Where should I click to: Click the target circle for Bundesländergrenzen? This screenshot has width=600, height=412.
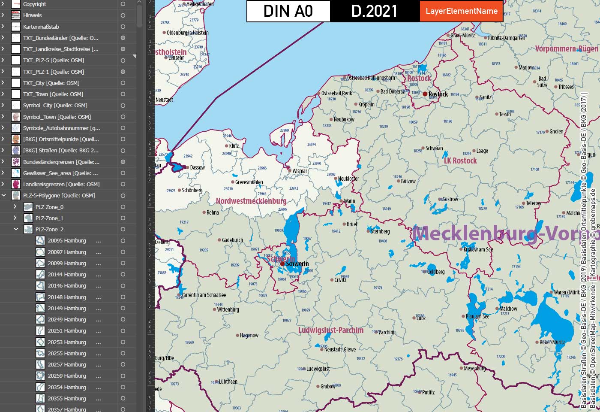click(123, 162)
